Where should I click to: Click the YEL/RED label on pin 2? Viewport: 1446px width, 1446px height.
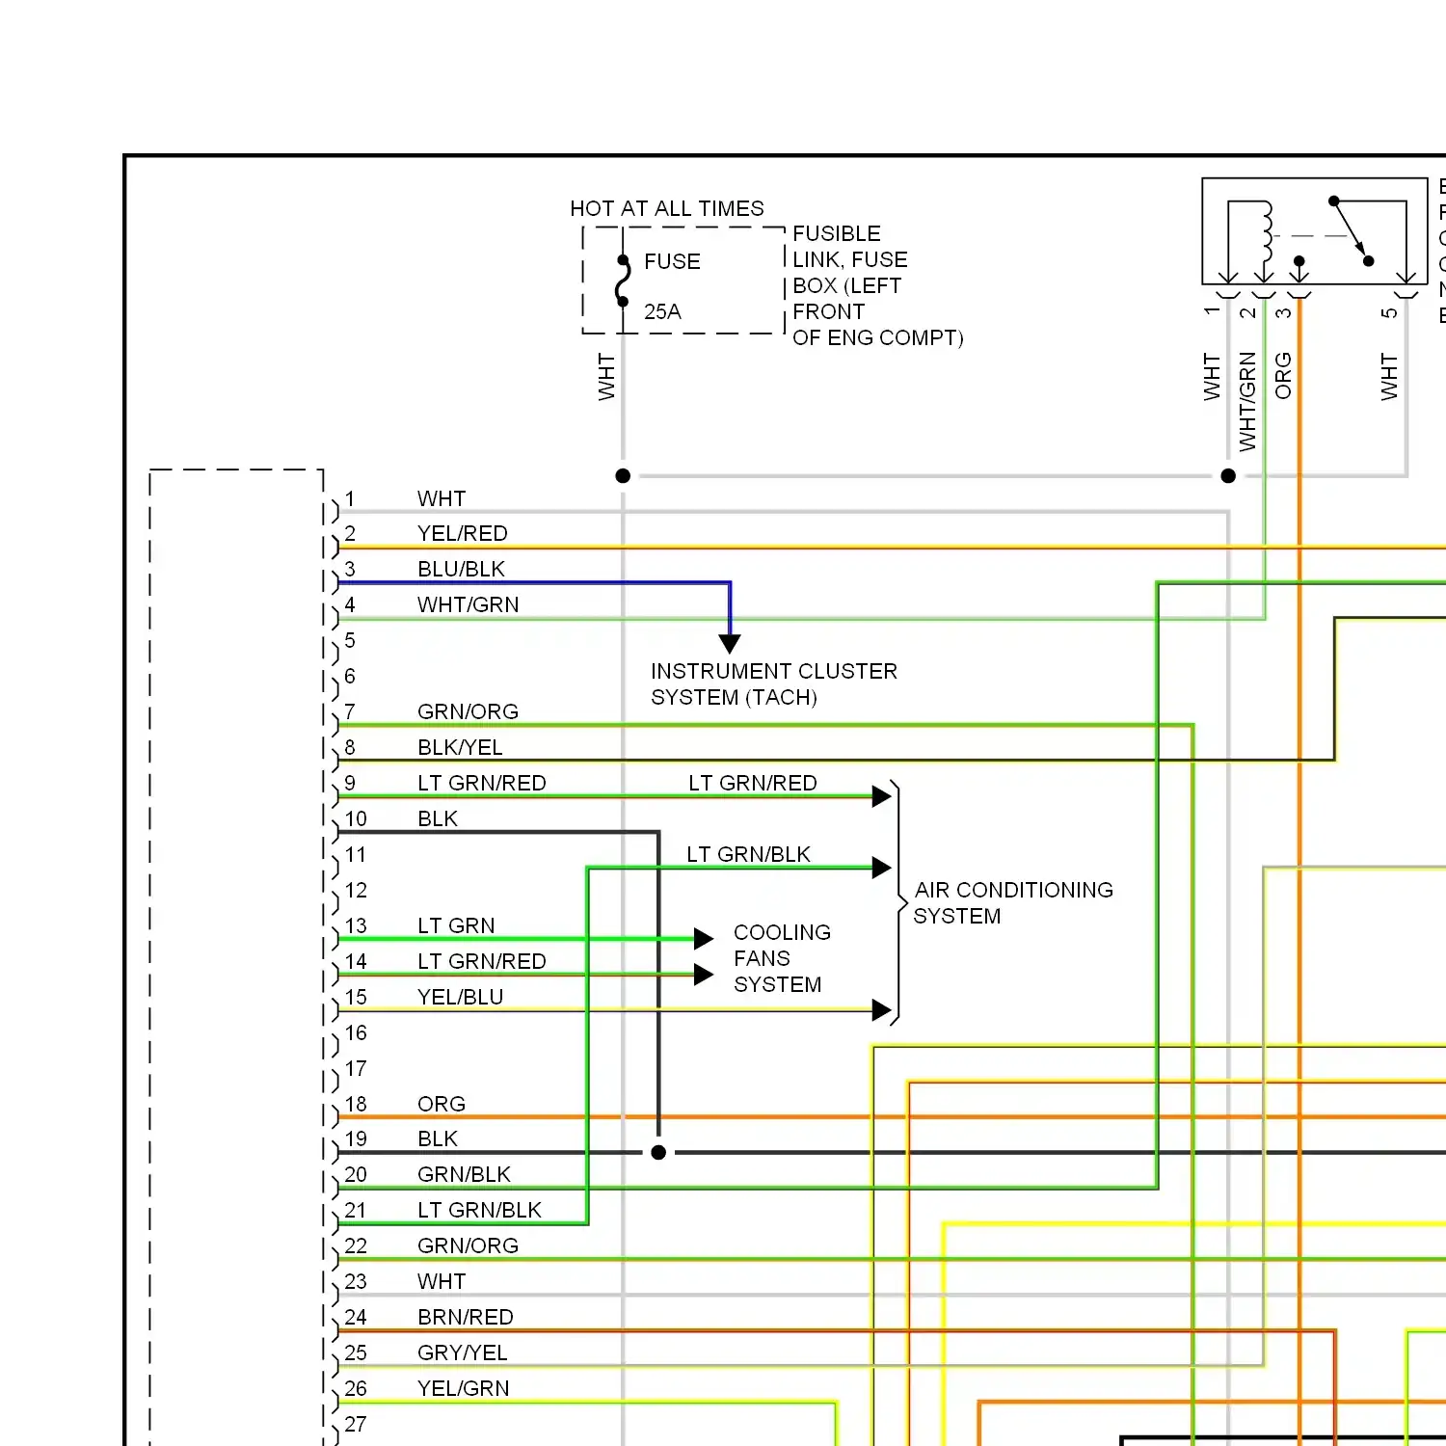(x=463, y=533)
